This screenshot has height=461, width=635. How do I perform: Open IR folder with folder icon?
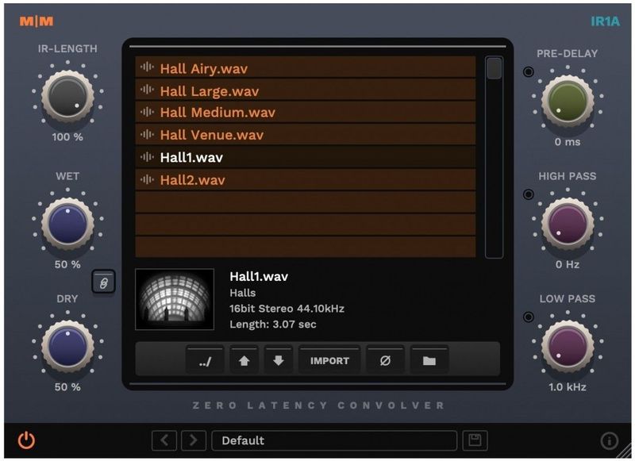pos(429,360)
